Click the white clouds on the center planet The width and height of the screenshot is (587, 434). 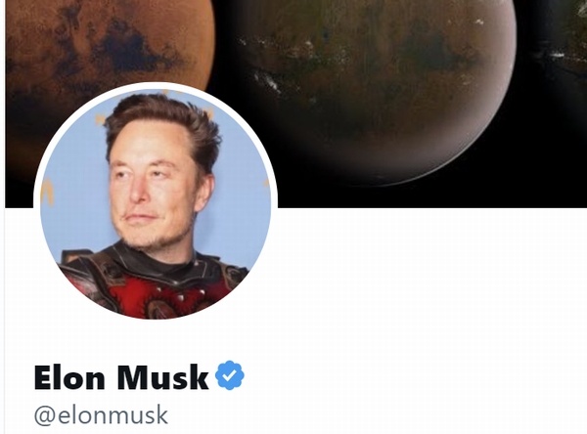[x=268, y=81]
